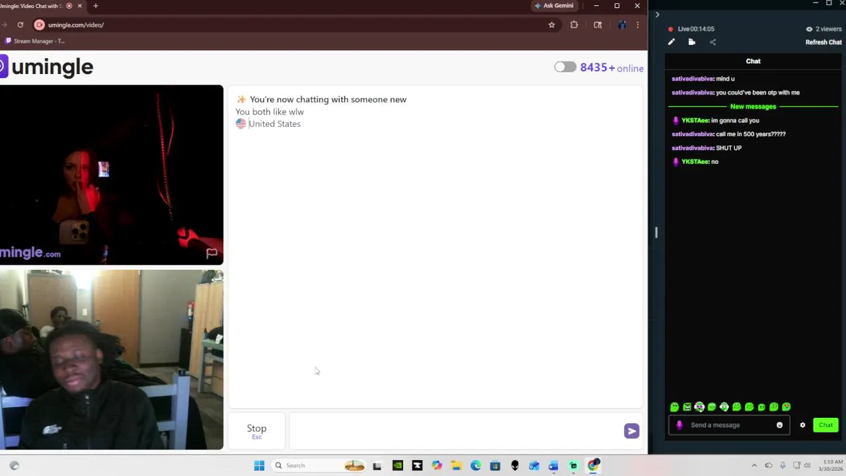Select the last green emote with heart eyes

click(x=786, y=407)
